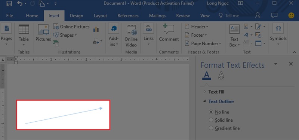Image resolution: width=299 pixels, height=140 pixels.
Task: Click the Date & Time icon
Action: click(258, 35)
